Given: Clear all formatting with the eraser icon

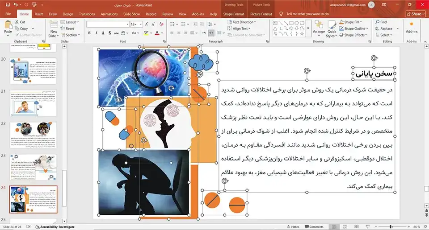Looking at the screenshot, I should (x=161, y=24).
